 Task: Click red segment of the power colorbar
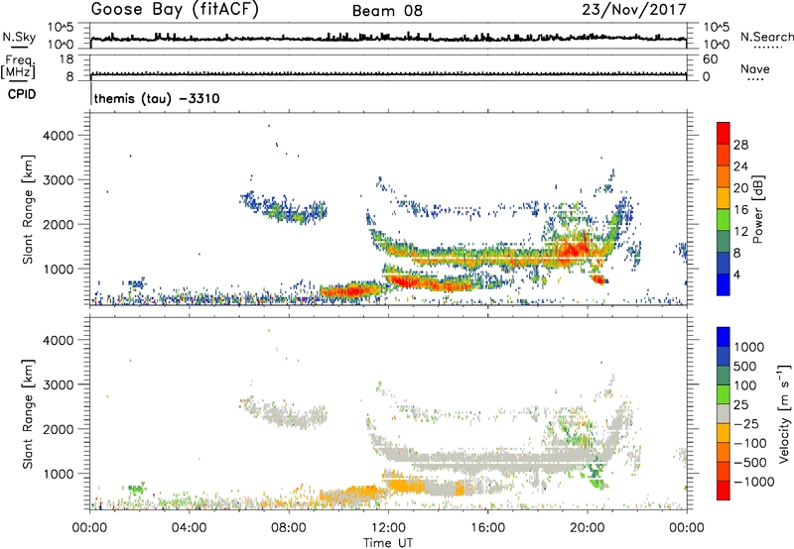coord(724,134)
